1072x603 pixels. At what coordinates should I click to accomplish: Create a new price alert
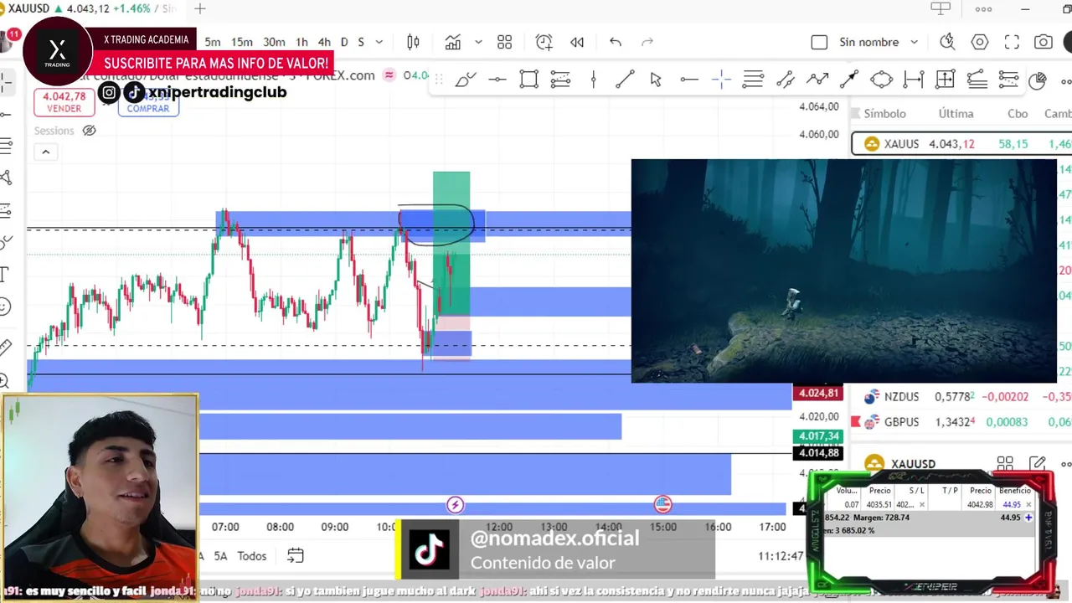click(x=544, y=42)
